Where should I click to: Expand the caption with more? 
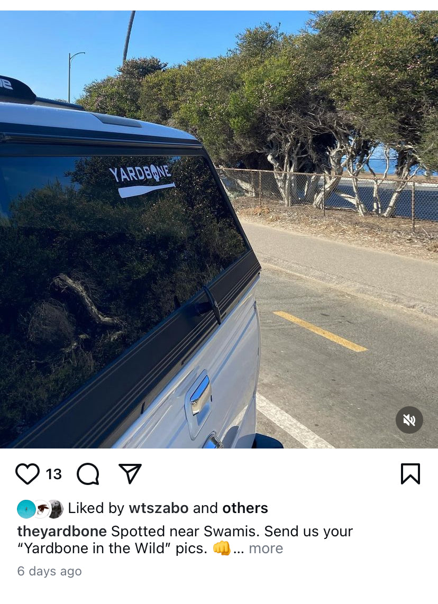266,548
